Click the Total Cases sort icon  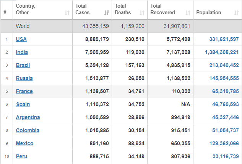click(x=107, y=13)
